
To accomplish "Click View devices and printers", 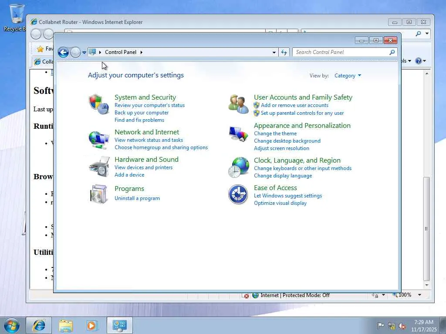I will tap(144, 167).
